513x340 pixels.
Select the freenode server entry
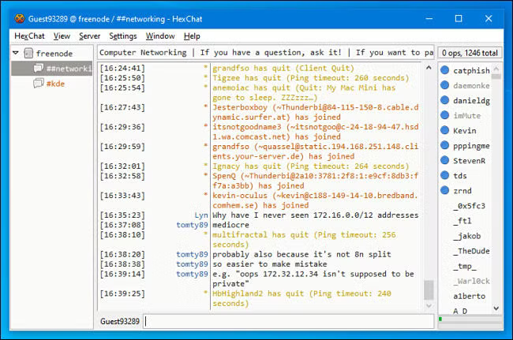click(54, 54)
